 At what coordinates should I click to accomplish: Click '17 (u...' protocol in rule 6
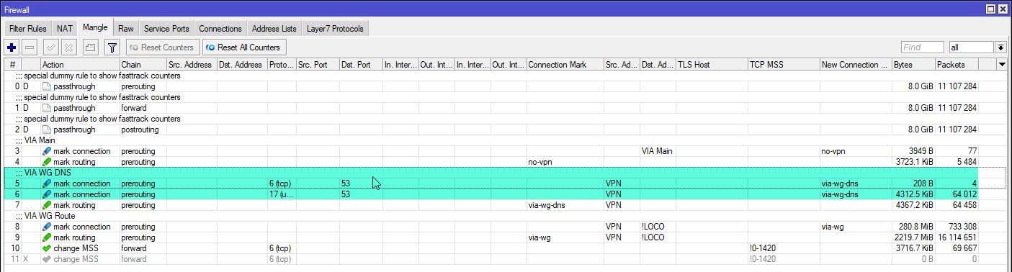pos(281,194)
